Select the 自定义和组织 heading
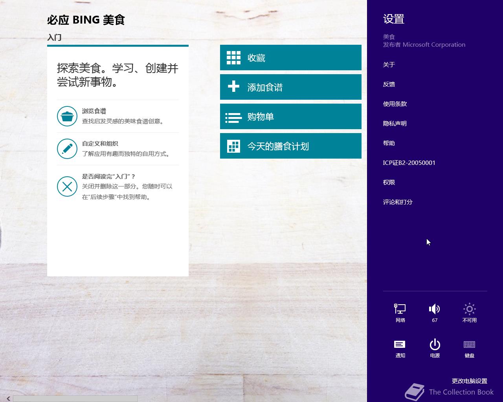Viewport: 503px width, 402px height. coord(100,144)
